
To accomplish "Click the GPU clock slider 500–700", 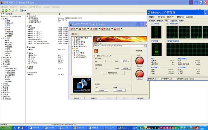I will pyautogui.click(x=106, y=61).
